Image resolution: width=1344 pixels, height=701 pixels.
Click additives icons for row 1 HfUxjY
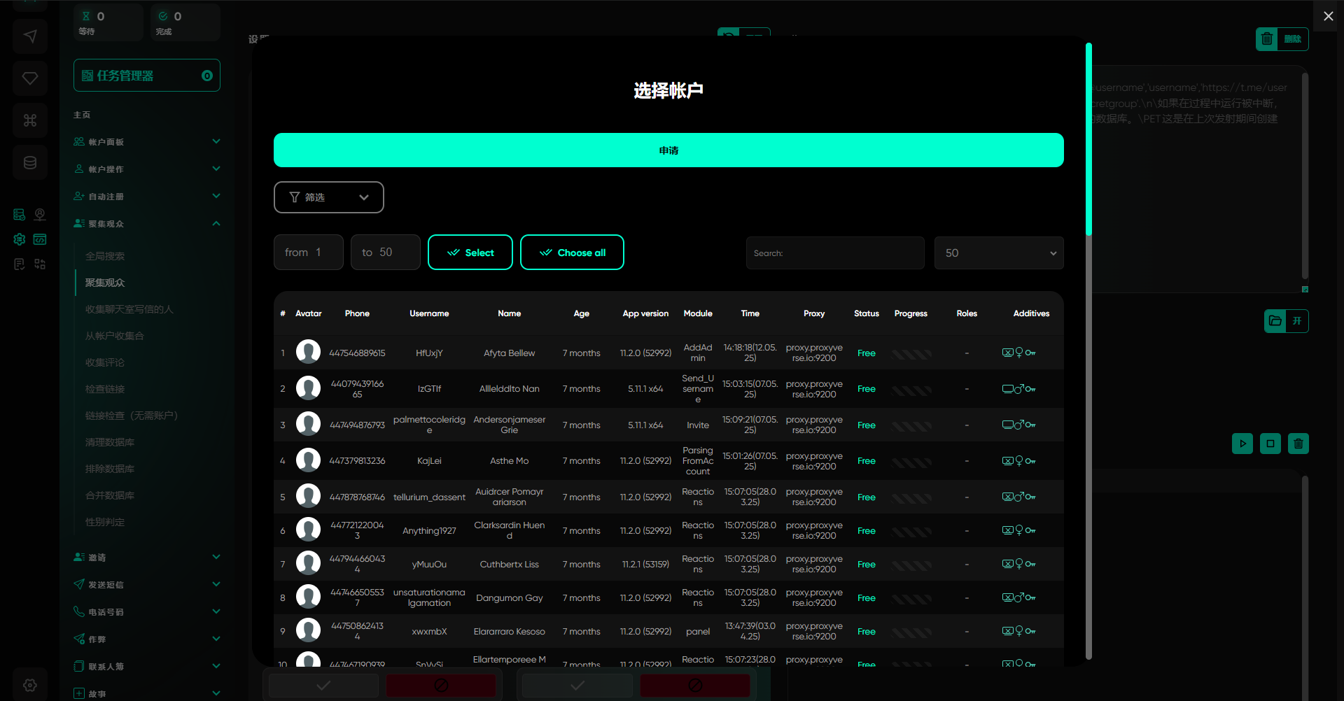pos(1018,353)
